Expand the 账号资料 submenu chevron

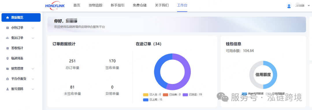tap(33, 89)
